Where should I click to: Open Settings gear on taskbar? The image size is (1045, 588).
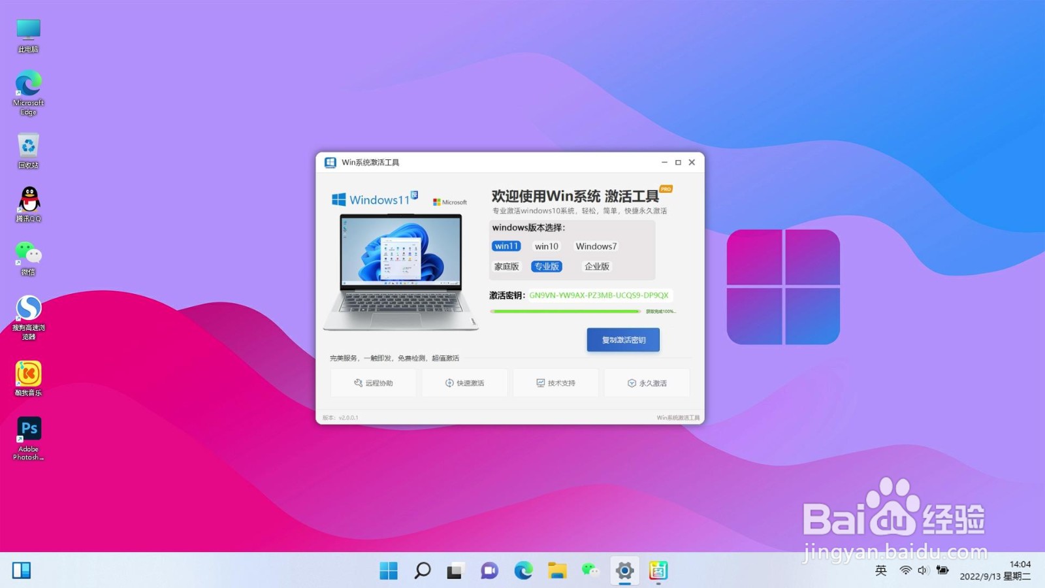click(x=624, y=570)
